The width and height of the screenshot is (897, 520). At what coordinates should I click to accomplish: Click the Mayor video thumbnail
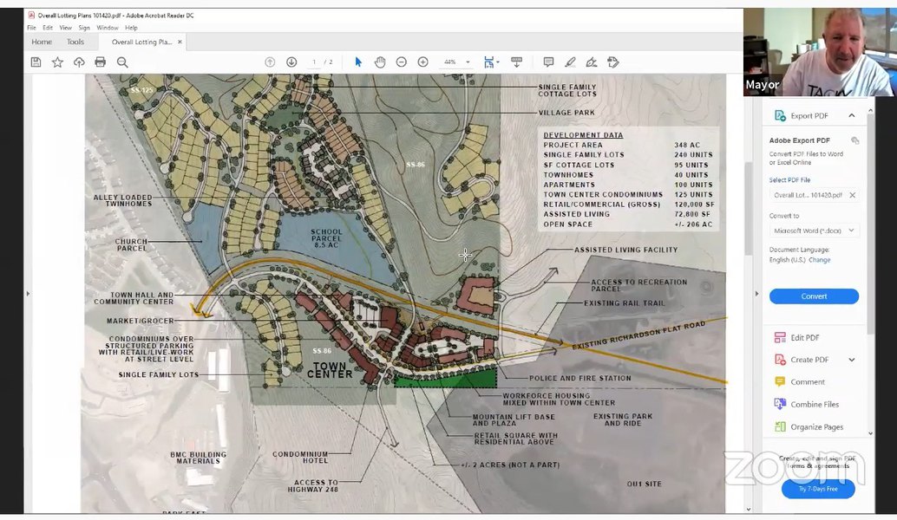(x=820, y=51)
